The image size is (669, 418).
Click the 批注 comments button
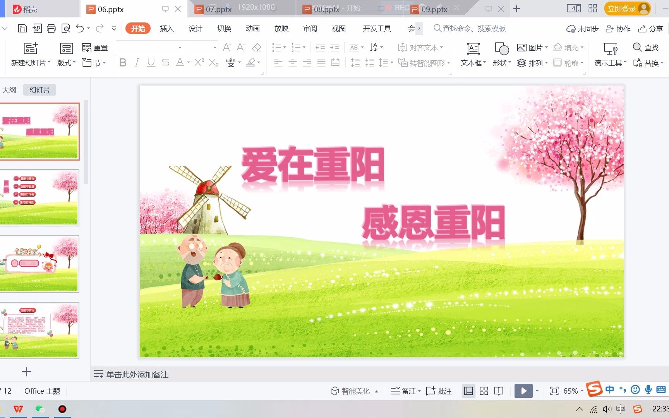click(439, 391)
